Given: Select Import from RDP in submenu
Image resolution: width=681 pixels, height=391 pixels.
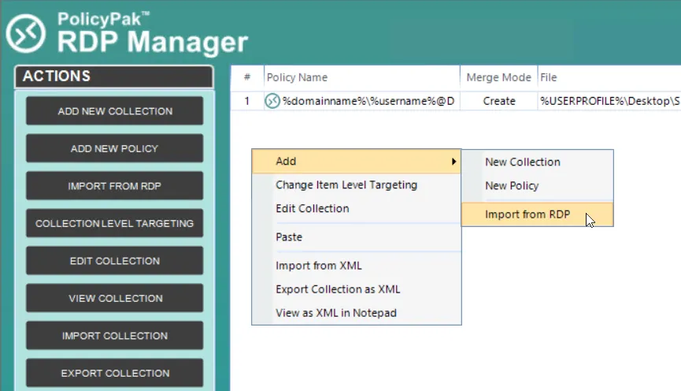Looking at the screenshot, I should pos(537,214).
